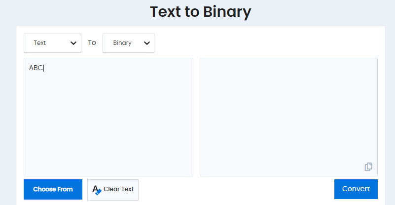Open the Text source format dropdown
The width and height of the screenshot is (395, 205).
pyautogui.click(x=52, y=43)
